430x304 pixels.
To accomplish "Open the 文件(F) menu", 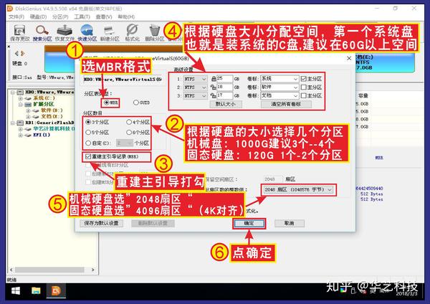I will click(x=16, y=16).
